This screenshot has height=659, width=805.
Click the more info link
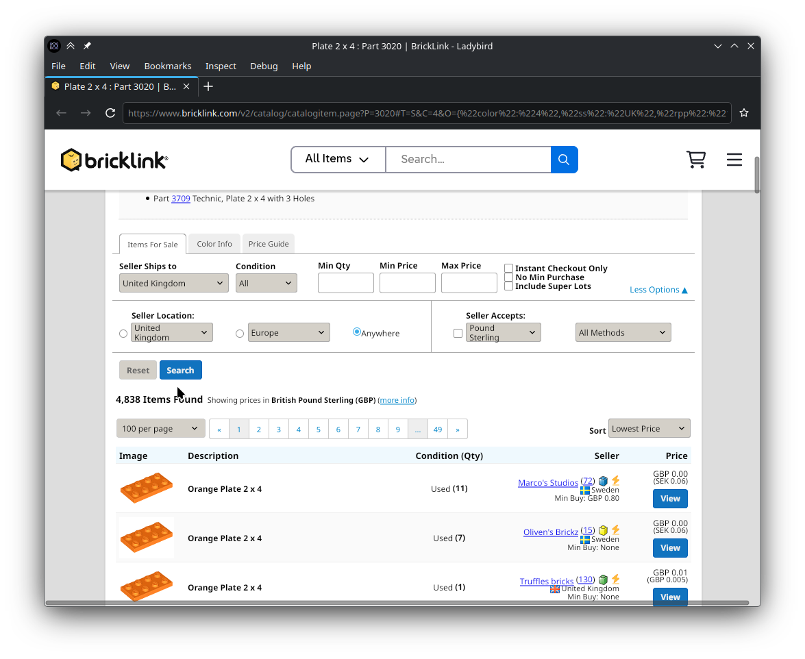coord(397,400)
